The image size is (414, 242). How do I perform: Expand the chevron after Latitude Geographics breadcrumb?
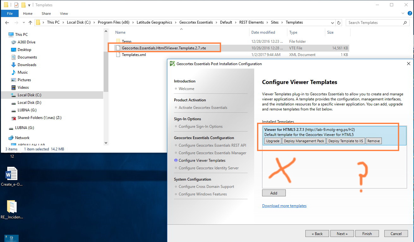coord(176,23)
